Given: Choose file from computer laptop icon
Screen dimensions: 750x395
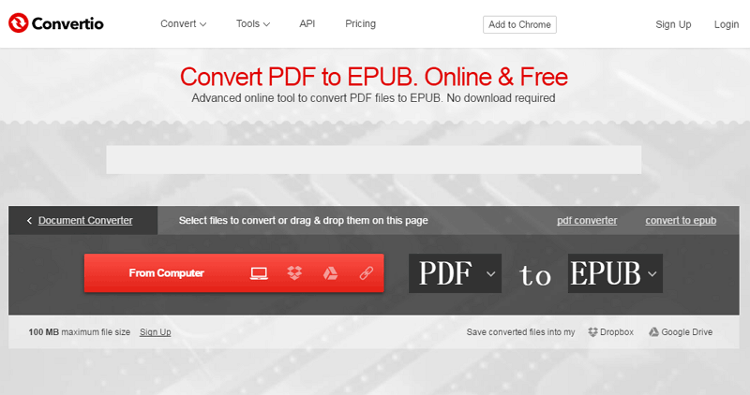Looking at the screenshot, I should point(259,273).
